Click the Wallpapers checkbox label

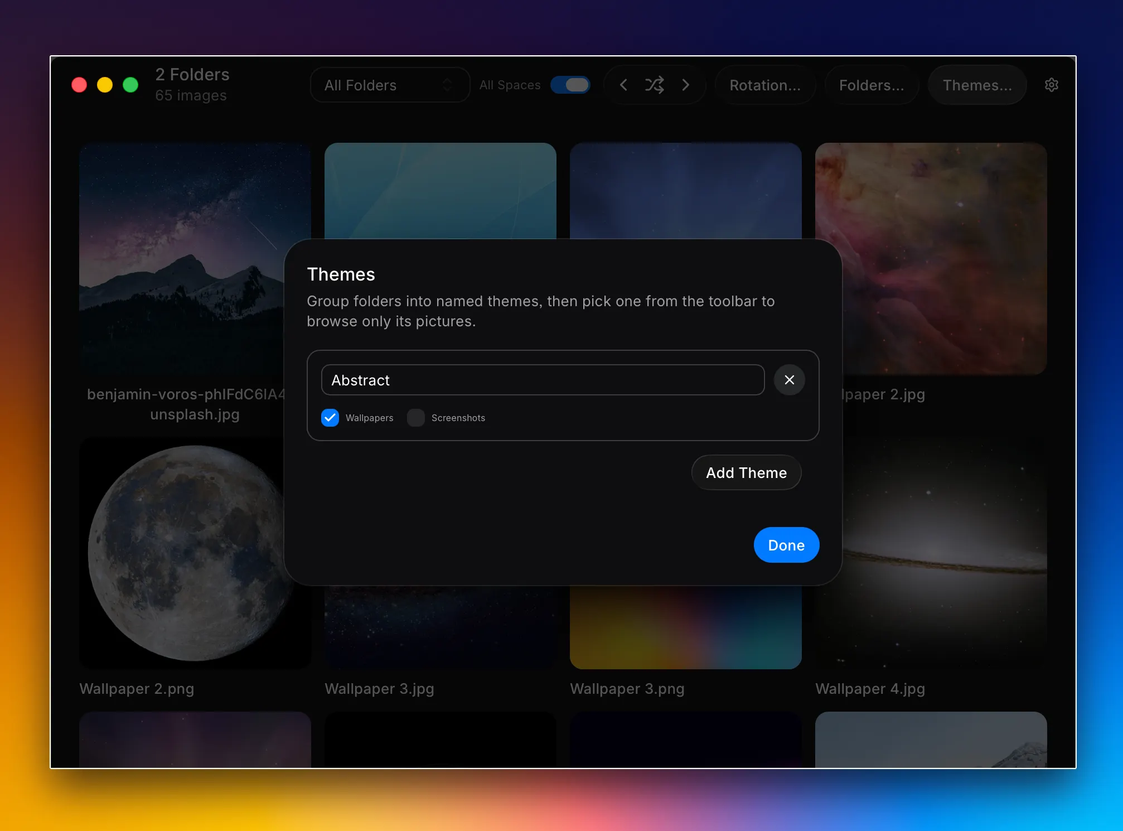click(x=369, y=418)
